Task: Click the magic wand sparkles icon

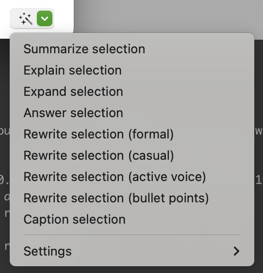Action: pos(26,18)
